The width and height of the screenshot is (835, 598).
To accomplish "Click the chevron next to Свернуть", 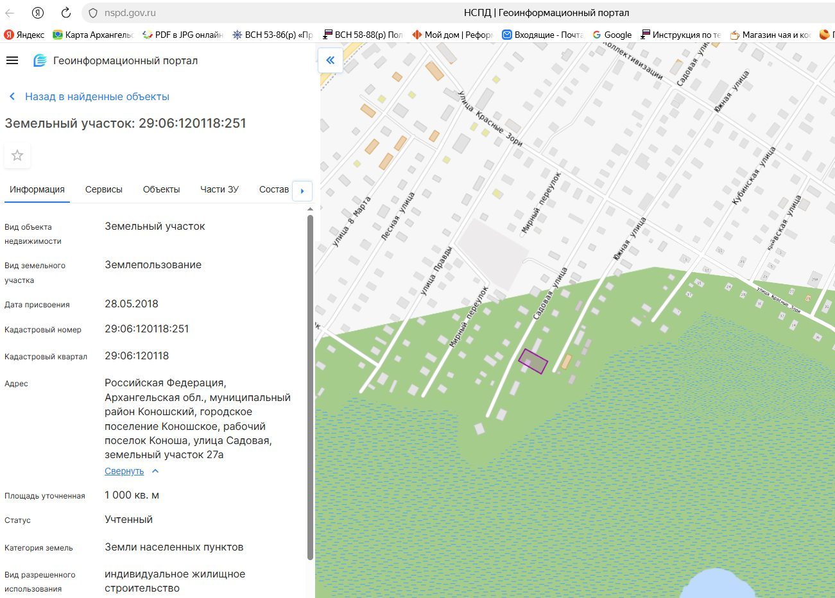I will [x=155, y=471].
